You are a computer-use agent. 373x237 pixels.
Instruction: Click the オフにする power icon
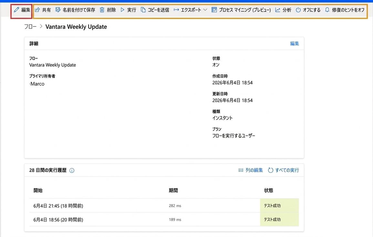(x=298, y=10)
